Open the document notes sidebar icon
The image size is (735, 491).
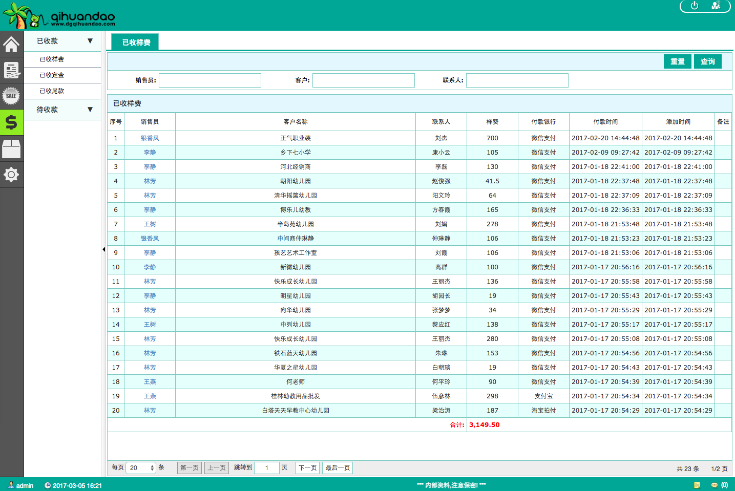click(x=11, y=70)
